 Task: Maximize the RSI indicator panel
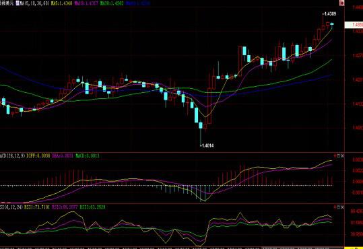[x=339, y=207]
